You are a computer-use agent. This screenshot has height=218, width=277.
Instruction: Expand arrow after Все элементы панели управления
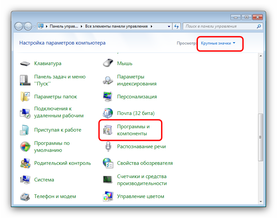click(152, 26)
